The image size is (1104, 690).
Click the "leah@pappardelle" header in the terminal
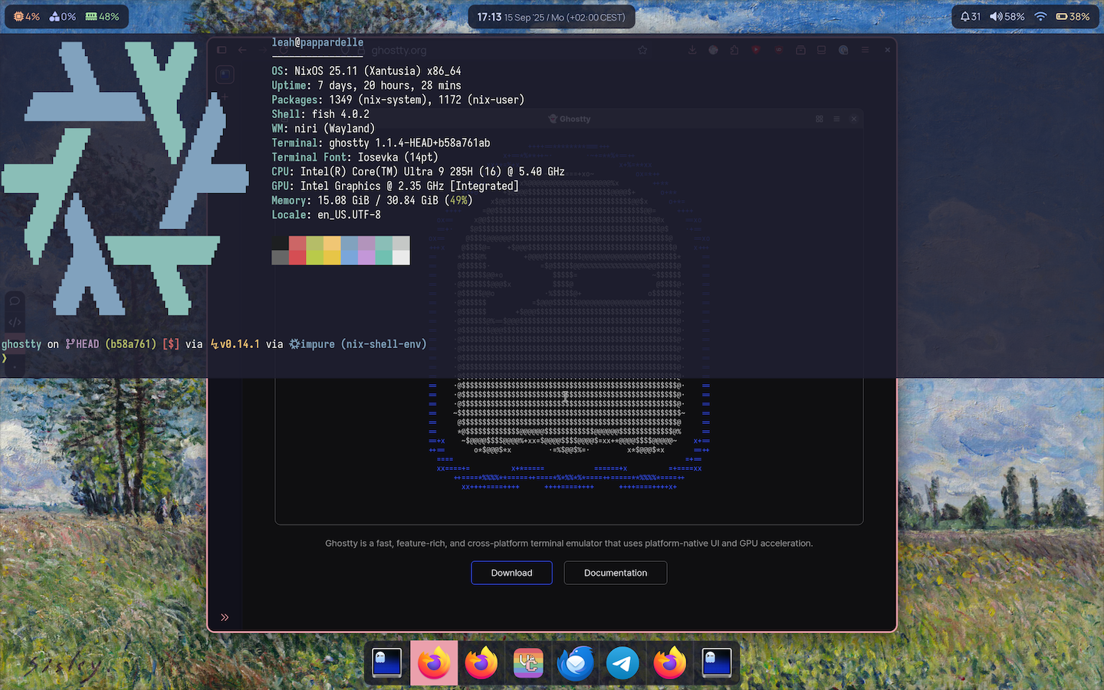click(317, 42)
